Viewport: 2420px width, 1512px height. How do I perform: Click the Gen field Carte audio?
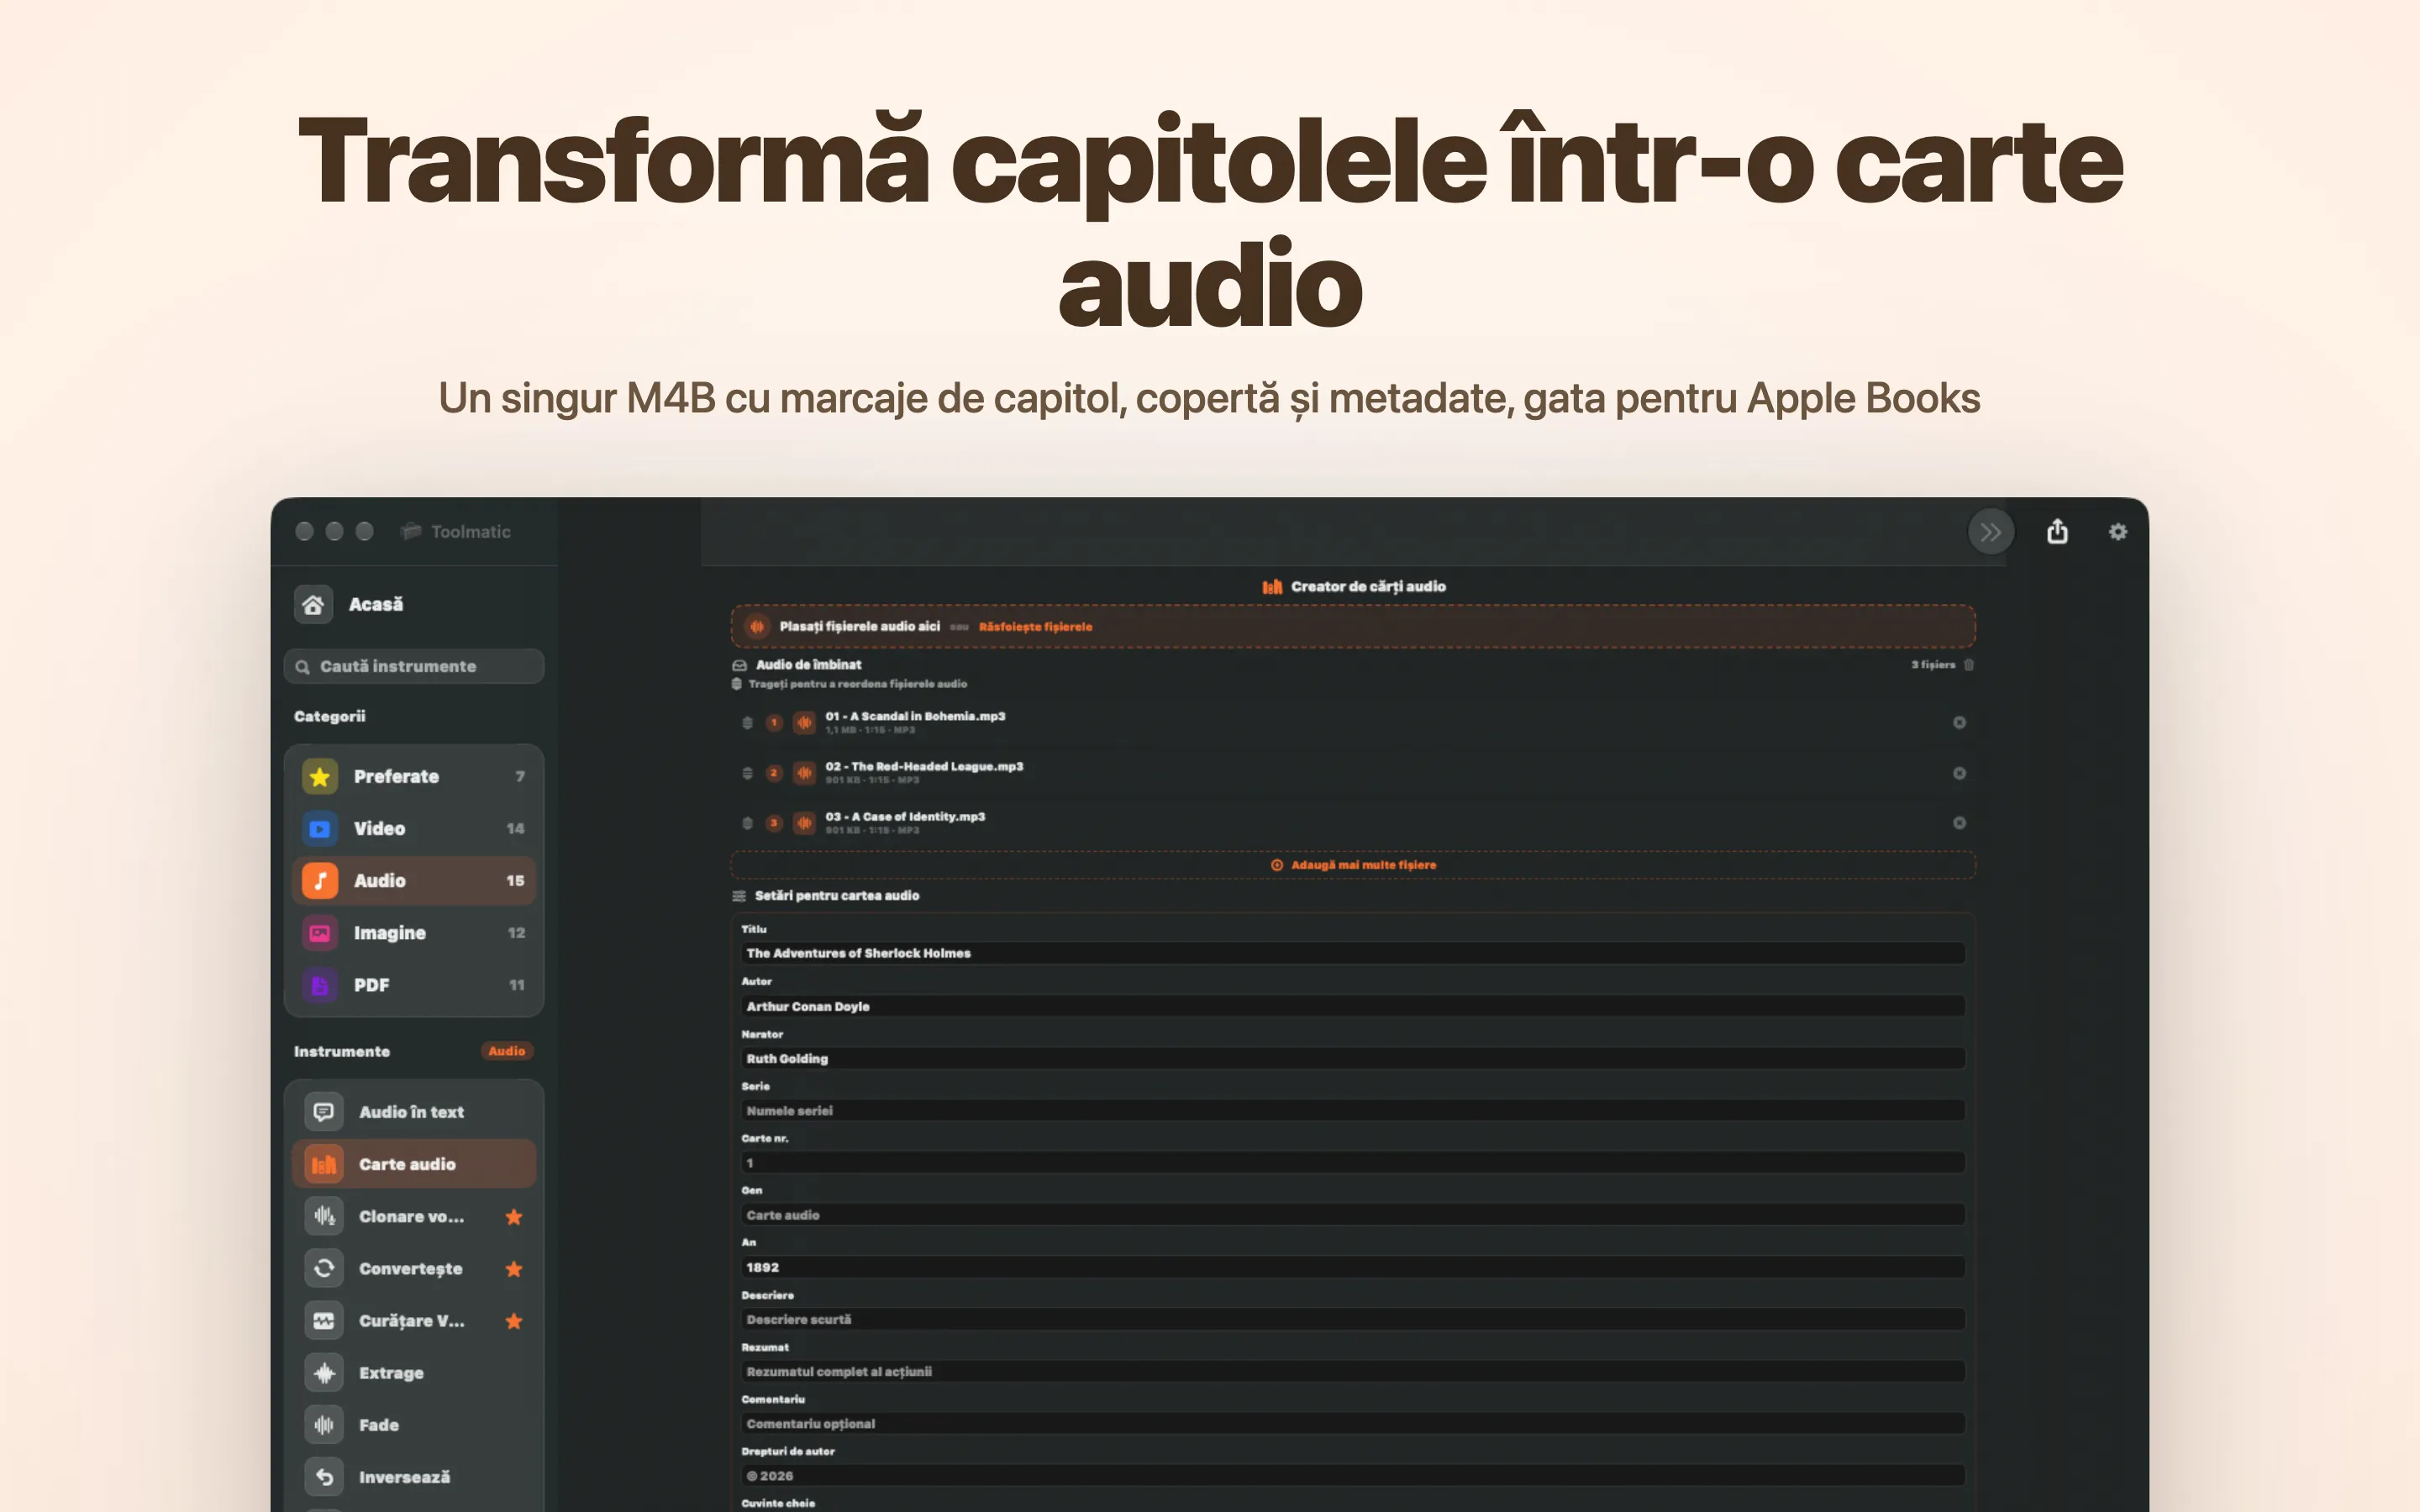click(x=1353, y=1215)
